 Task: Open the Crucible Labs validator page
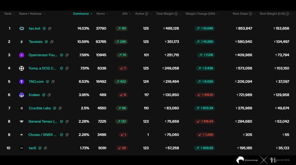pos(40,108)
